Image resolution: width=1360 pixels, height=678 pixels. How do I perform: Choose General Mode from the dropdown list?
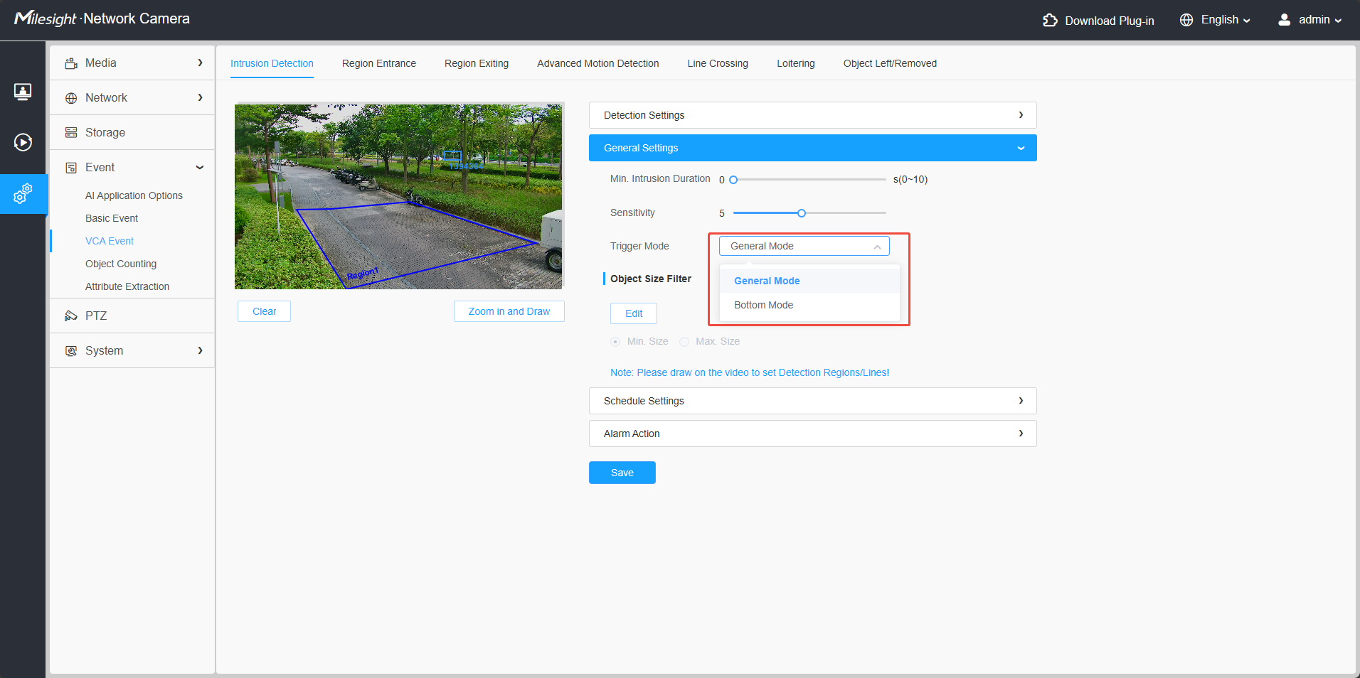point(809,281)
